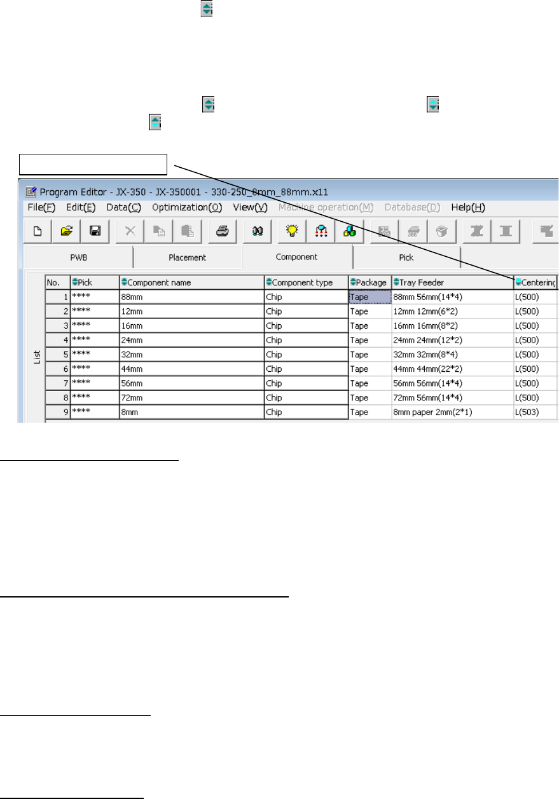Image resolution: width=559 pixels, height=799 pixels.
Task: Select component name cell 8mm
Action: tap(192, 412)
